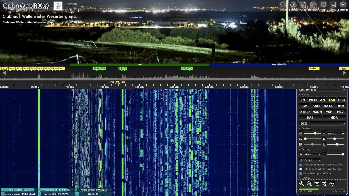Enable Hold mouse wheel down to tune

coord(300,169)
